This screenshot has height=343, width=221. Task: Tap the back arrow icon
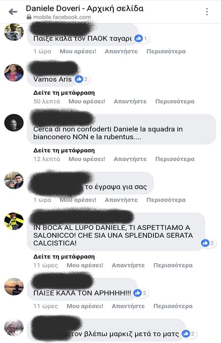coord(13,11)
